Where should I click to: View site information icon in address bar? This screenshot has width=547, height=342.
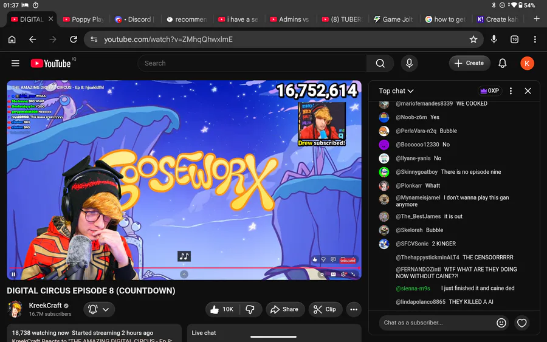pos(94,39)
